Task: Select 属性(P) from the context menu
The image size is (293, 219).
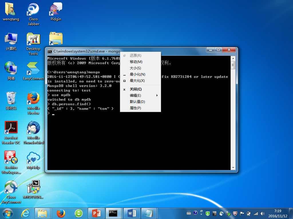Action: 135,108
